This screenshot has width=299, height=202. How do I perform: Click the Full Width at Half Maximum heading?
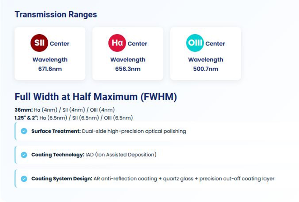coord(96,97)
